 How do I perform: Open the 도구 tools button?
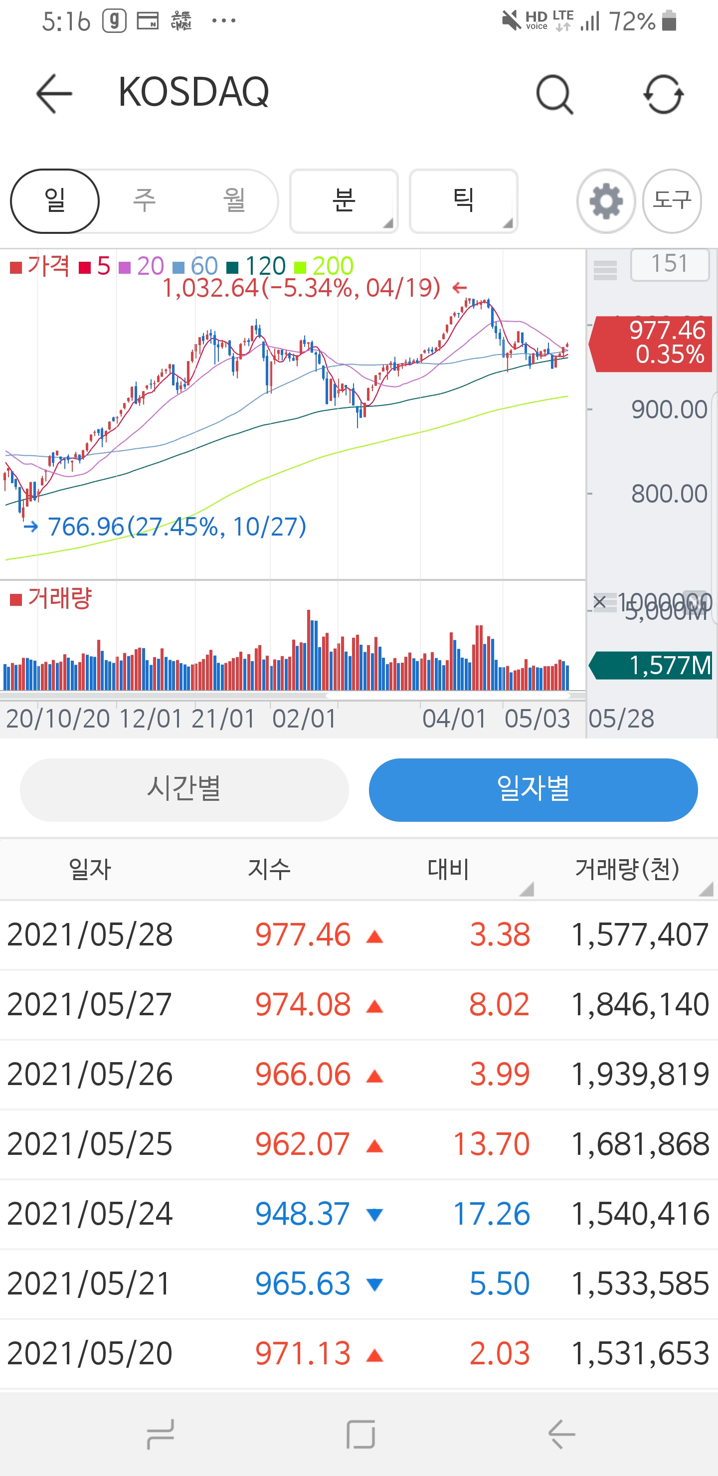[x=672, y=201]
